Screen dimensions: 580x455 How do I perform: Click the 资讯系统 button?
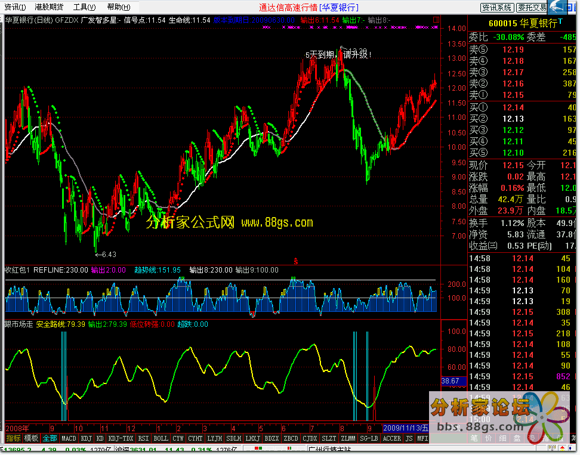tap(498, 7)
